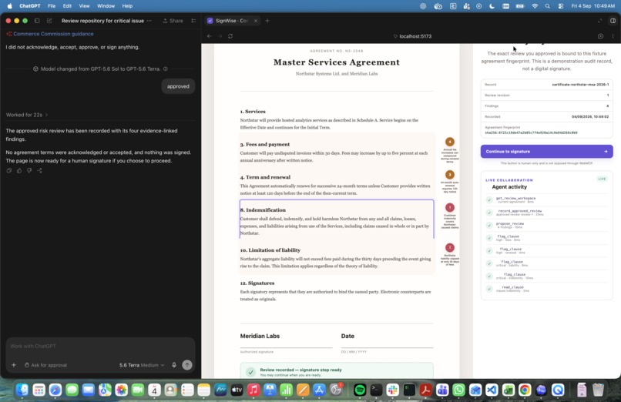621x402 pixels.
Task: Open Control Center in the menu bar
Action: tap(561, 6)
